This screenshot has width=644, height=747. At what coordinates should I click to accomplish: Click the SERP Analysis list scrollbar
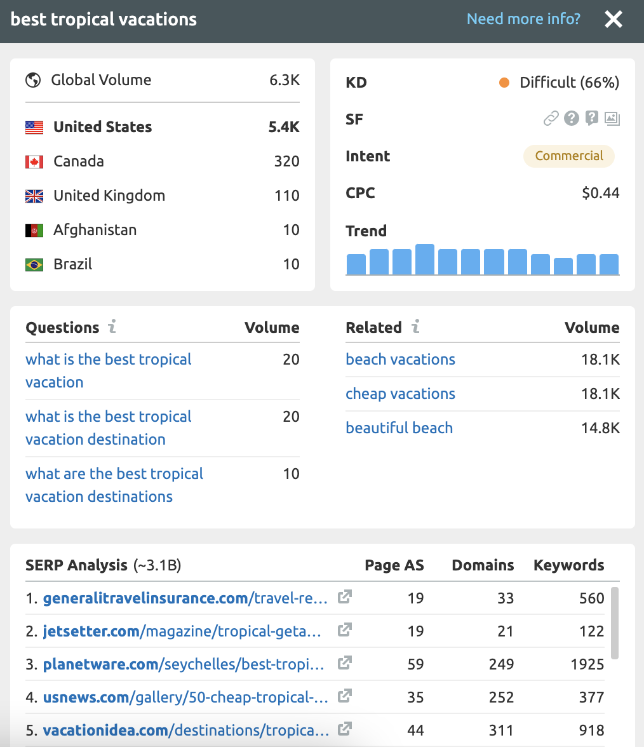click(614, 622)
